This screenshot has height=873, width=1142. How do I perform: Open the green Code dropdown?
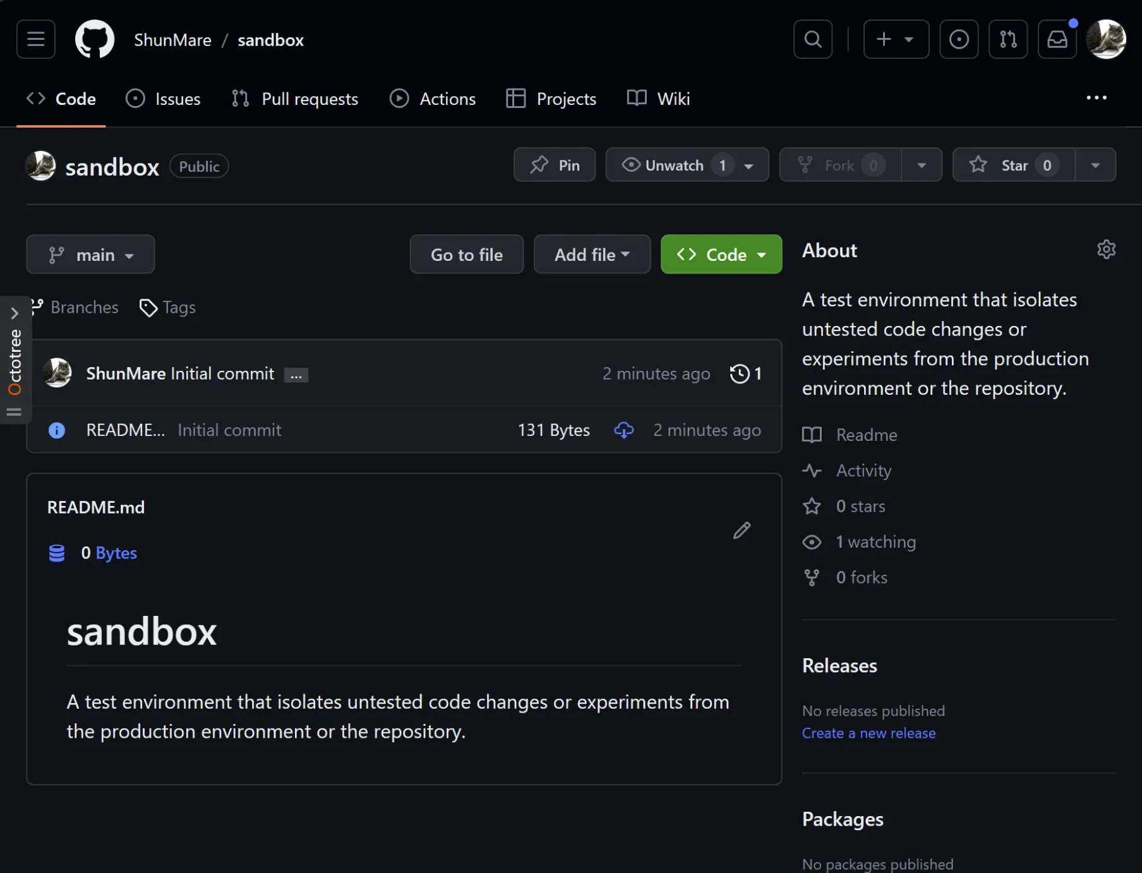(x=721, y=255)
